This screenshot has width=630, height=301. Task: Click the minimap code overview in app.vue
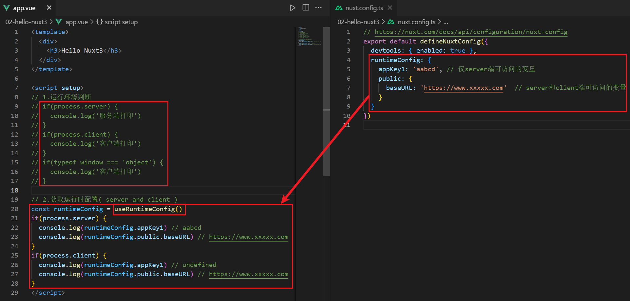(x=309, y=37)
